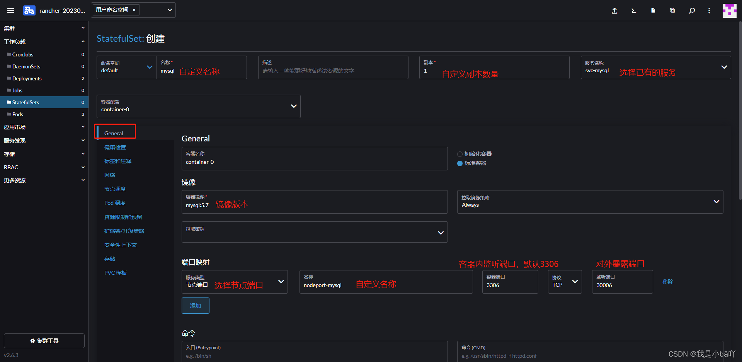Click the 容器端口 3306 field
742x362 pixels.
[510, 282]
